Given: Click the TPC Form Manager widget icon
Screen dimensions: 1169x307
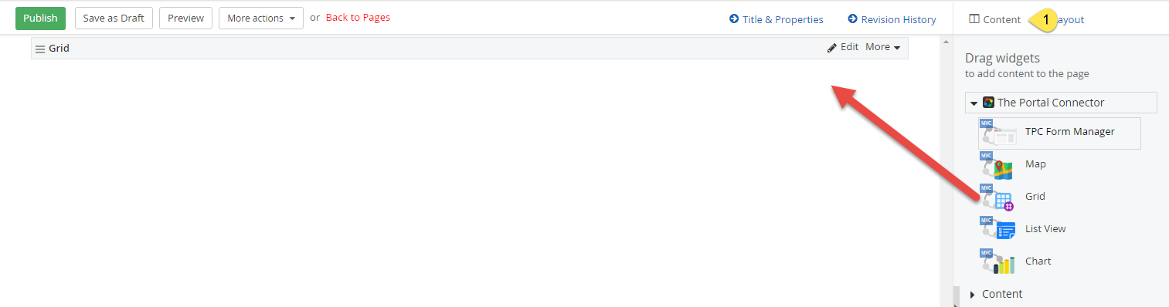Looking at the screenshot, I should coord(998,133).
